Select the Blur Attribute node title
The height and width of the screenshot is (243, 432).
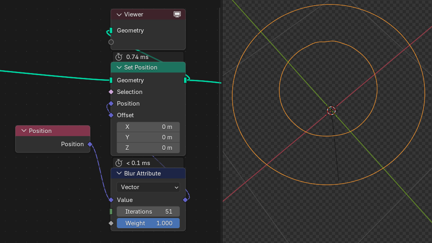(x=142, y=173)
